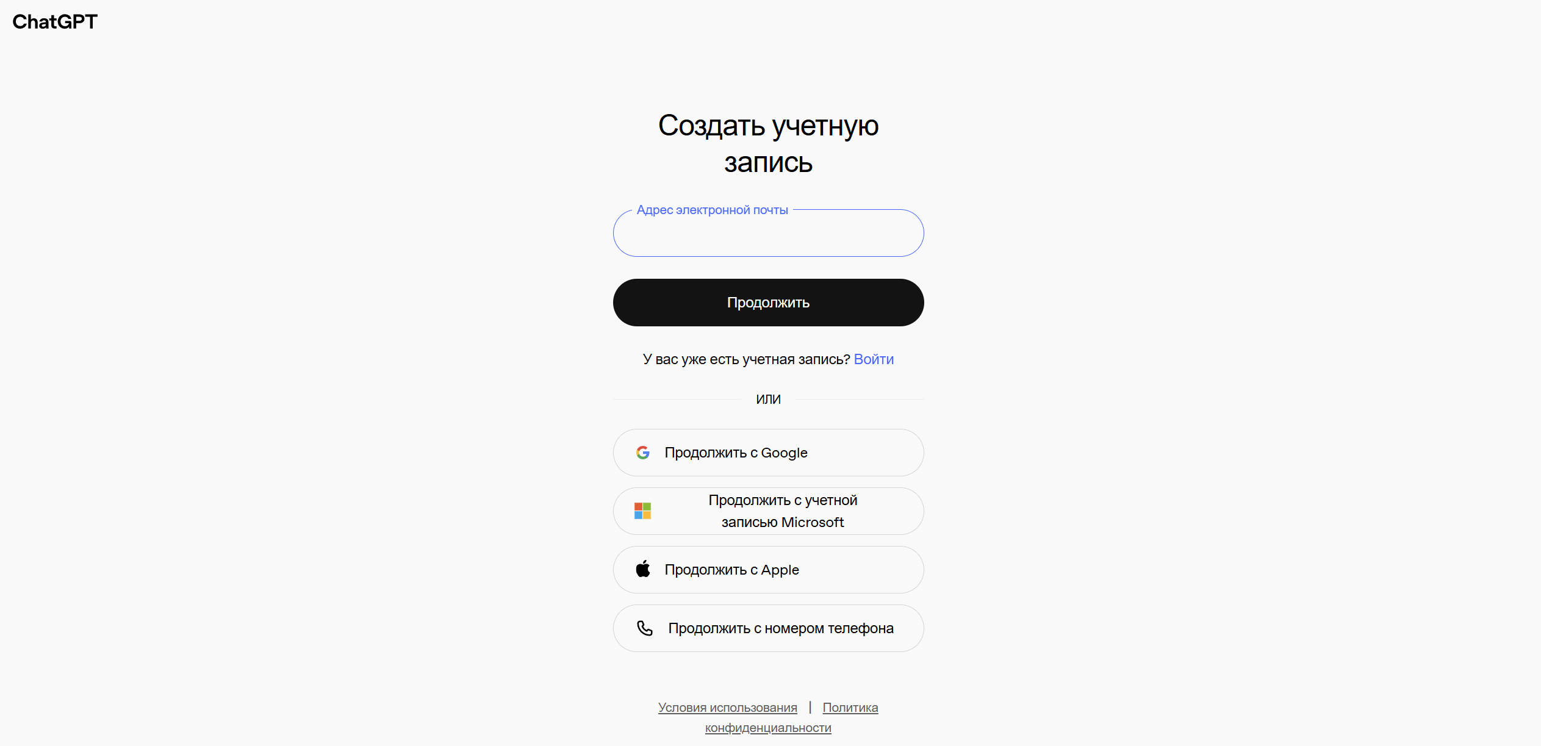Click 'У вас уже есть учетная запись?' text

(x=746, y=359)
